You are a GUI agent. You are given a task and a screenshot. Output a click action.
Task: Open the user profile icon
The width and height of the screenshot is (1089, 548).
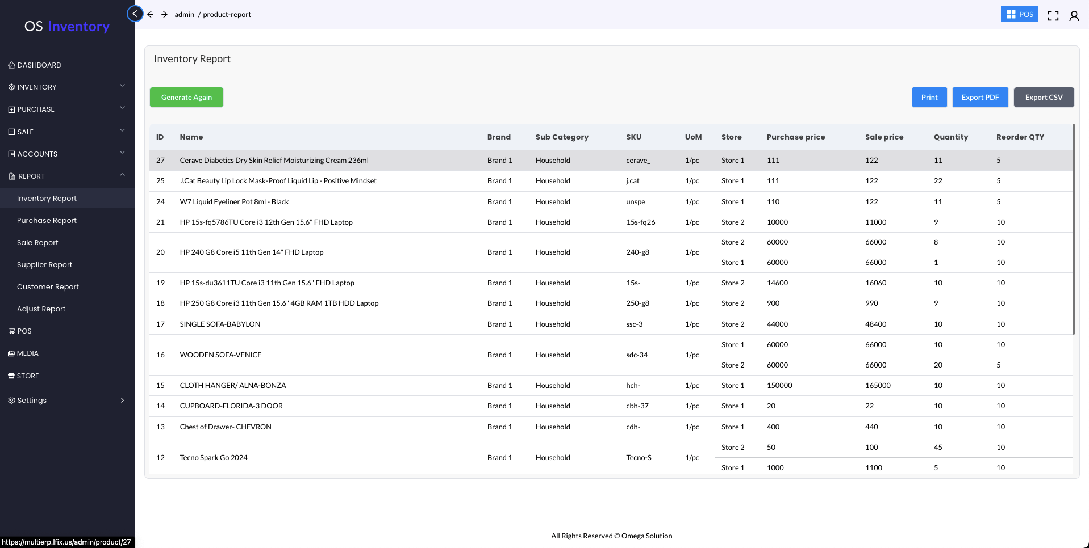click(1074, 15)
